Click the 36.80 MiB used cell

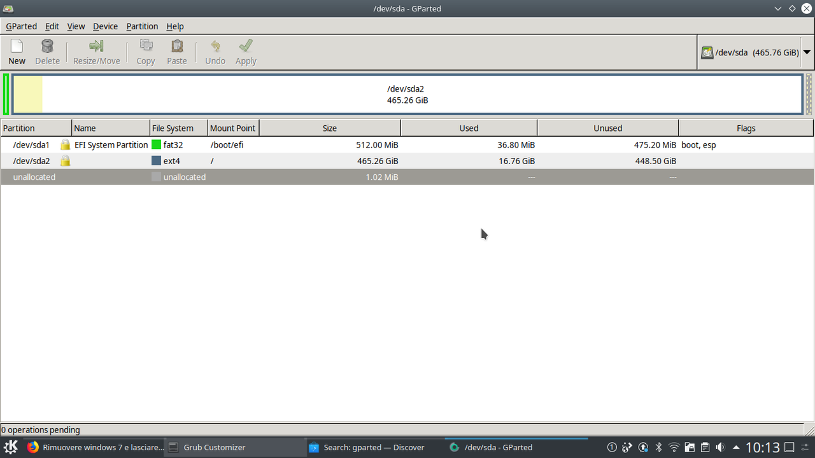[x=516, y=145]
